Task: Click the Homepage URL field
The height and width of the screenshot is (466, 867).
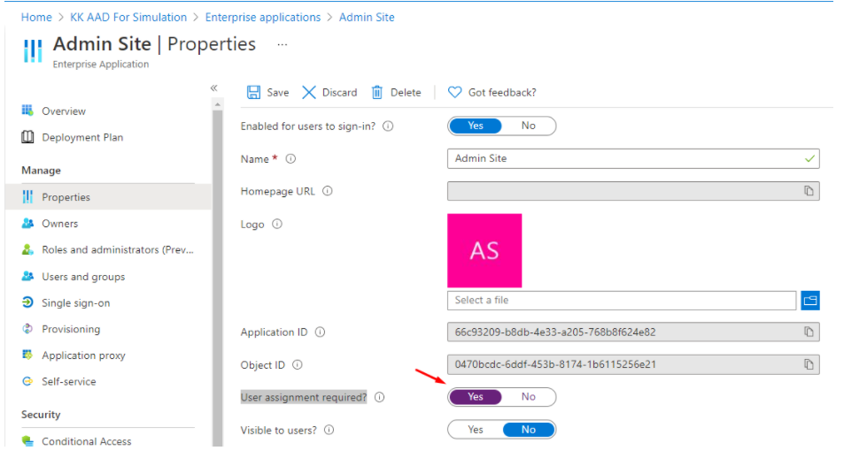Action: pyautogui.click(x=633, y=191)
